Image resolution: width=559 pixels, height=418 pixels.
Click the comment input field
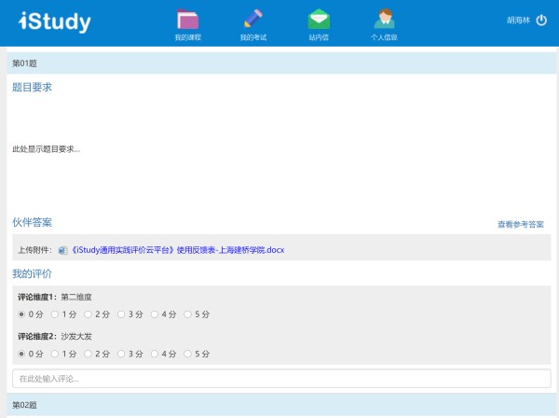point(280,379)
